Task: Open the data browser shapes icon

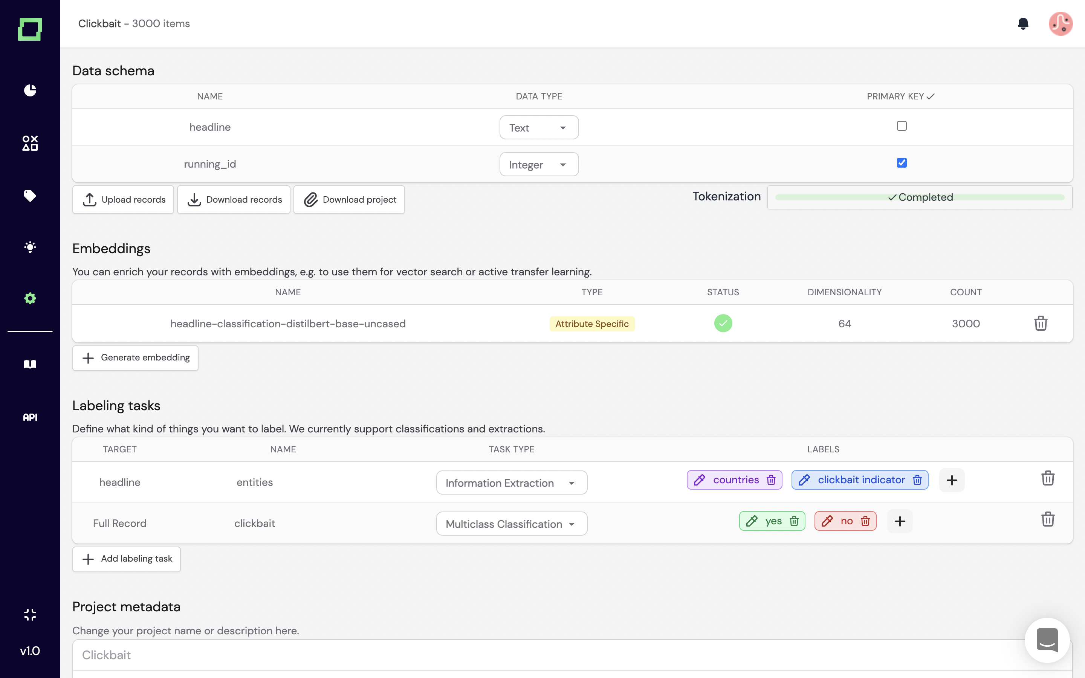Action: click(x=30, y=143)
